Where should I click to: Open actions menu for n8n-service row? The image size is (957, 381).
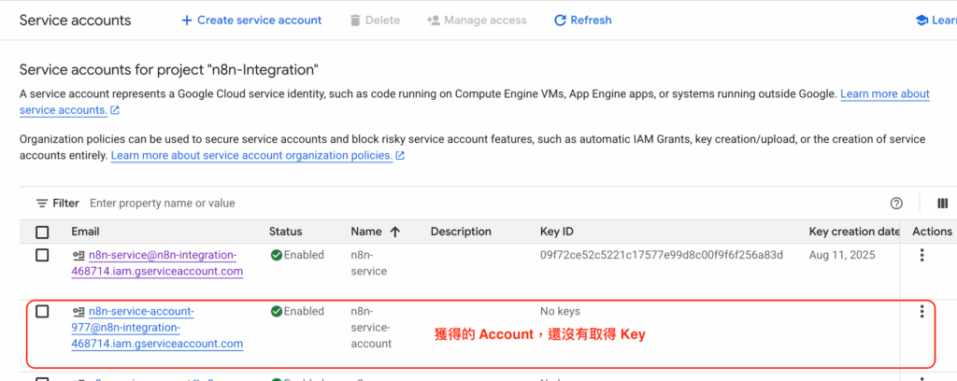pos(921,255)
